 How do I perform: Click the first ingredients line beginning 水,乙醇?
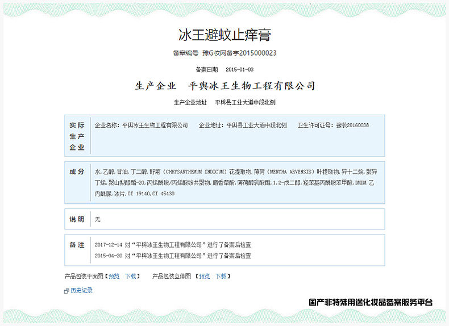(236, 172)
